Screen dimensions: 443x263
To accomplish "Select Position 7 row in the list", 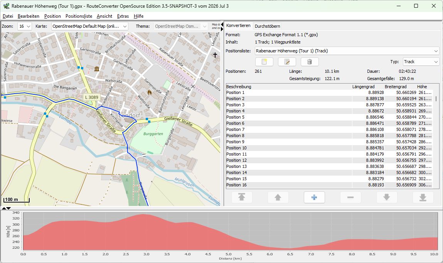I will pyautogui.click(x=329, y=129).
